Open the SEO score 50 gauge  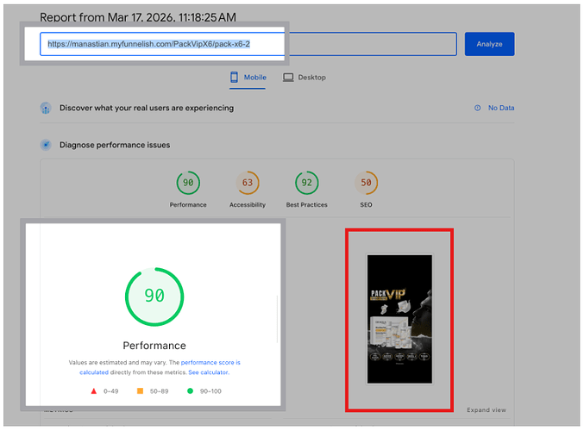366,183
